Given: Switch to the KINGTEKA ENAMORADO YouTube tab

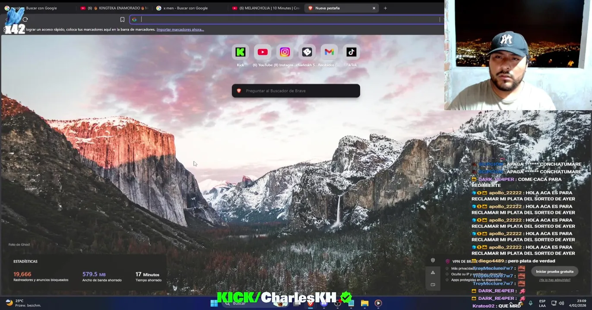Looking at the screenshot, I should point(114,8).
